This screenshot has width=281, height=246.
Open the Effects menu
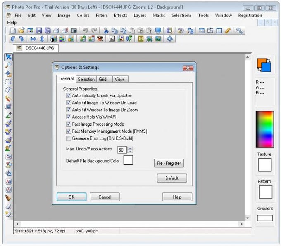[120, 15]
